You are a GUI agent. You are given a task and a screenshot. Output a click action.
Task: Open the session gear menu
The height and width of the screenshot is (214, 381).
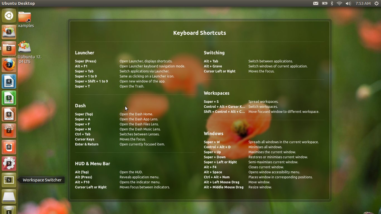point(377,3)
